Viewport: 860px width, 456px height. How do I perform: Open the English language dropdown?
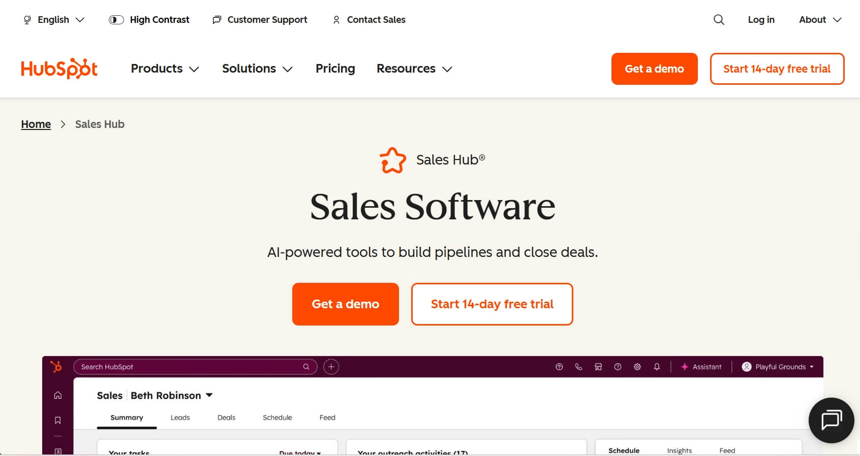tap(54, 20)
